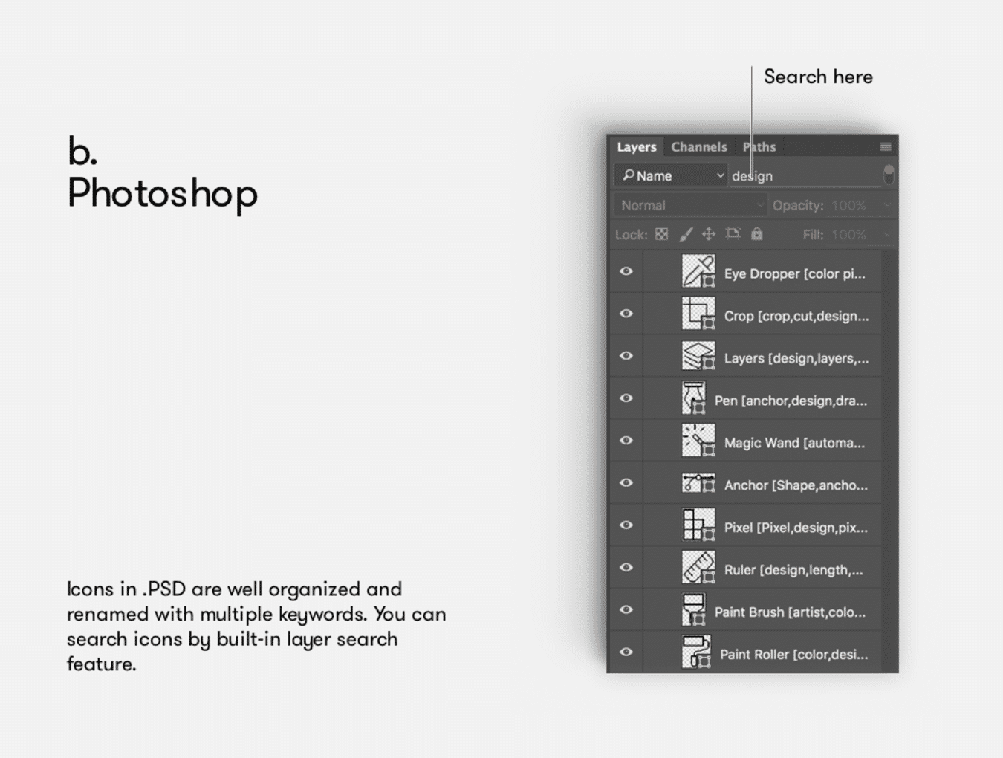Open the Layers panel hamburger menu

pyautogui.click(x=886, y=147)
